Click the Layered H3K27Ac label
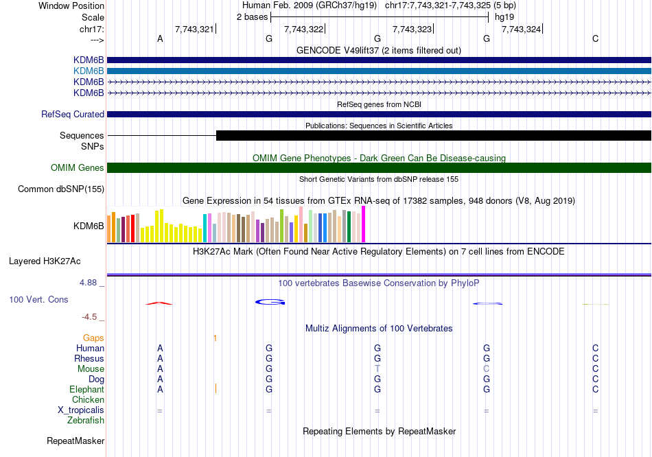Image resolution: width=652 pixels, height=457 pixels. [45, 261]
